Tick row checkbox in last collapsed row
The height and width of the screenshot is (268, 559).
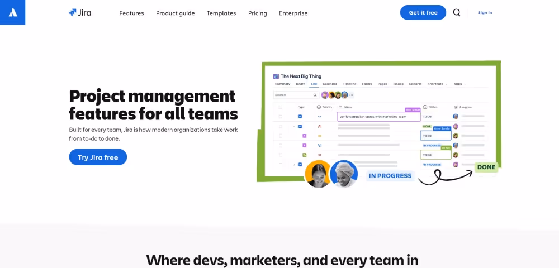(x=281, y=165)
